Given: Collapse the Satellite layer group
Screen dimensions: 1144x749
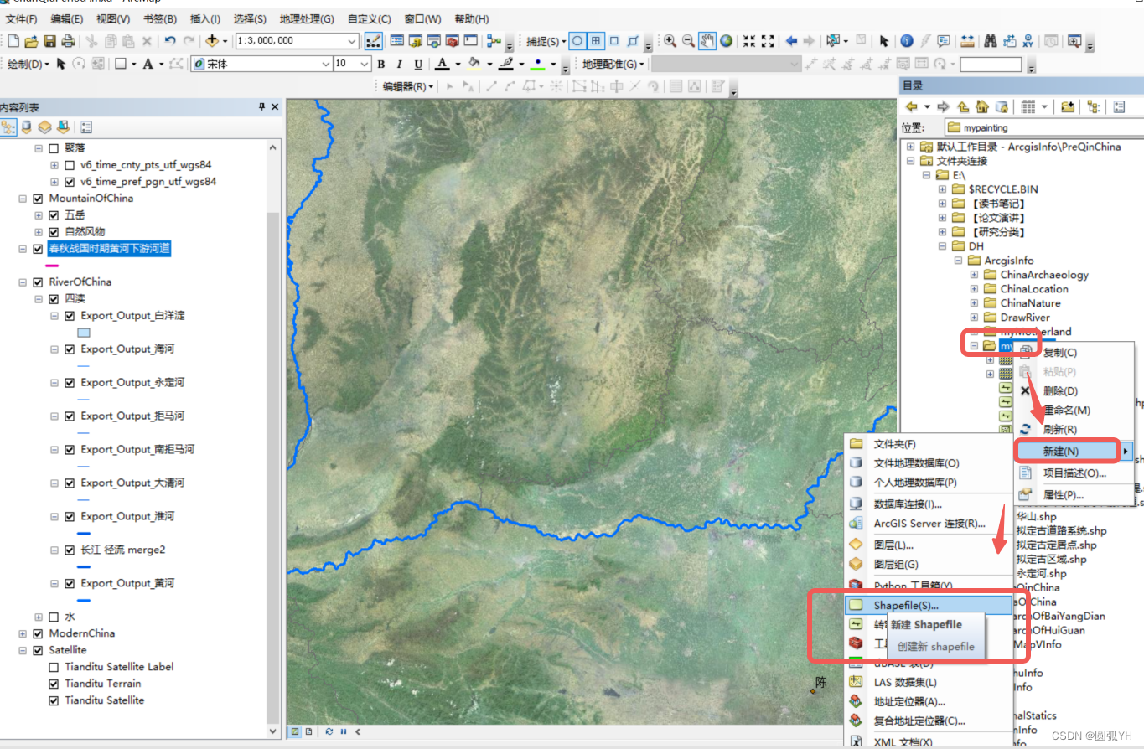Looking at the screenshot, I should (23, 651).
